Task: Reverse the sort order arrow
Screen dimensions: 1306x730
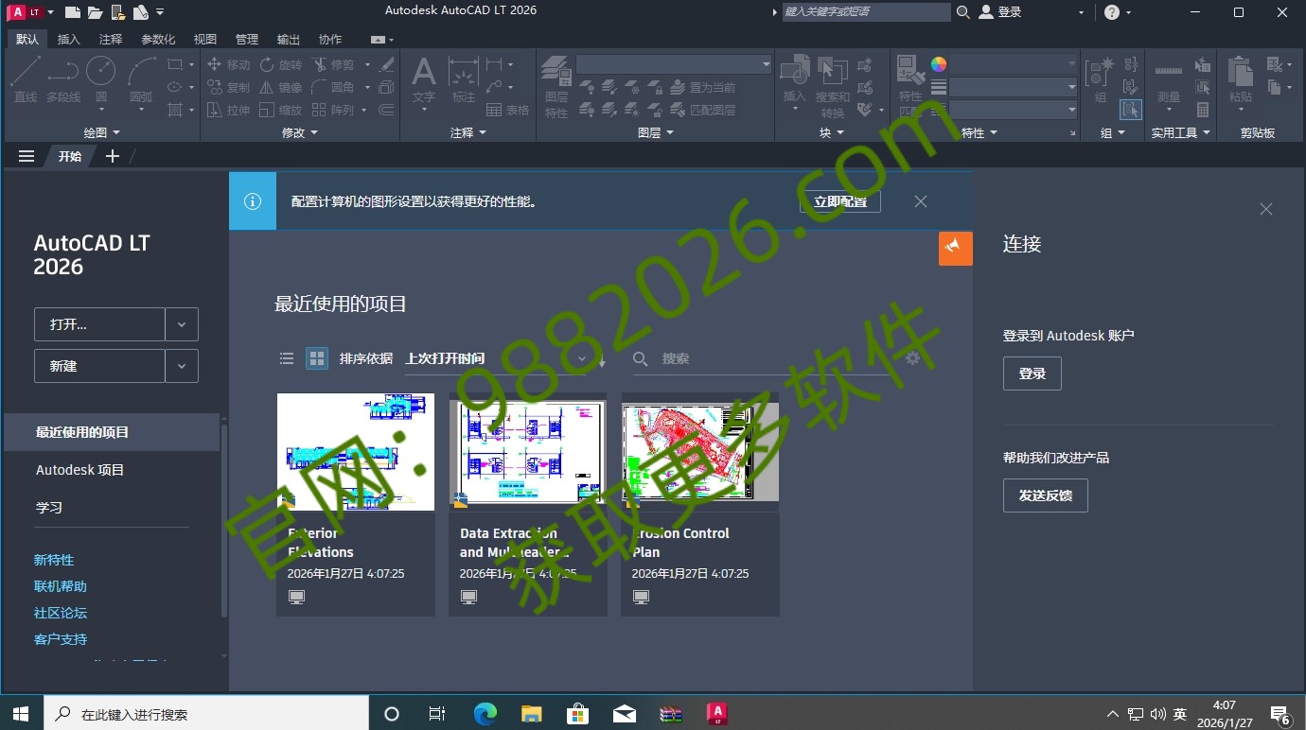Action: [602, 359]
